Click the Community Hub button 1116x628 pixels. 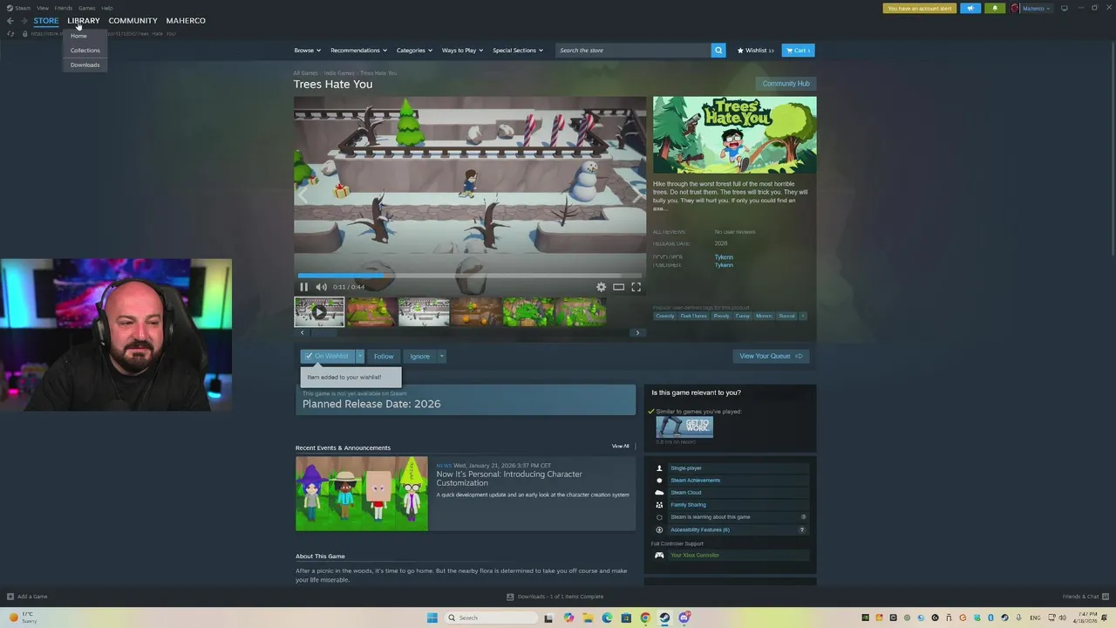click(x=786, y=84)
